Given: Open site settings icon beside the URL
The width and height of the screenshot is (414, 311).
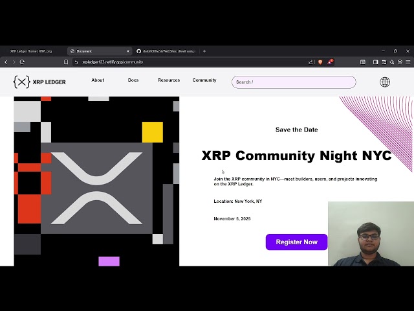Looking at the screenshot, I should (76, 62).
